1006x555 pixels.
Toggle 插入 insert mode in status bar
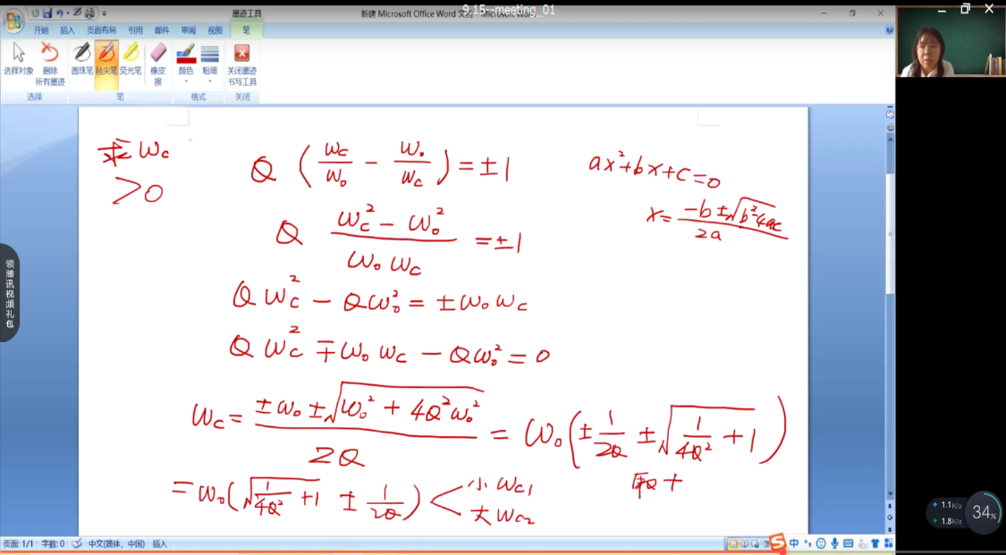[159, 543]
